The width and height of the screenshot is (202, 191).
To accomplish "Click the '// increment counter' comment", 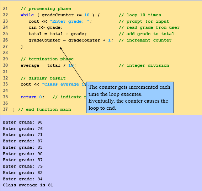I will click(145, 40).
